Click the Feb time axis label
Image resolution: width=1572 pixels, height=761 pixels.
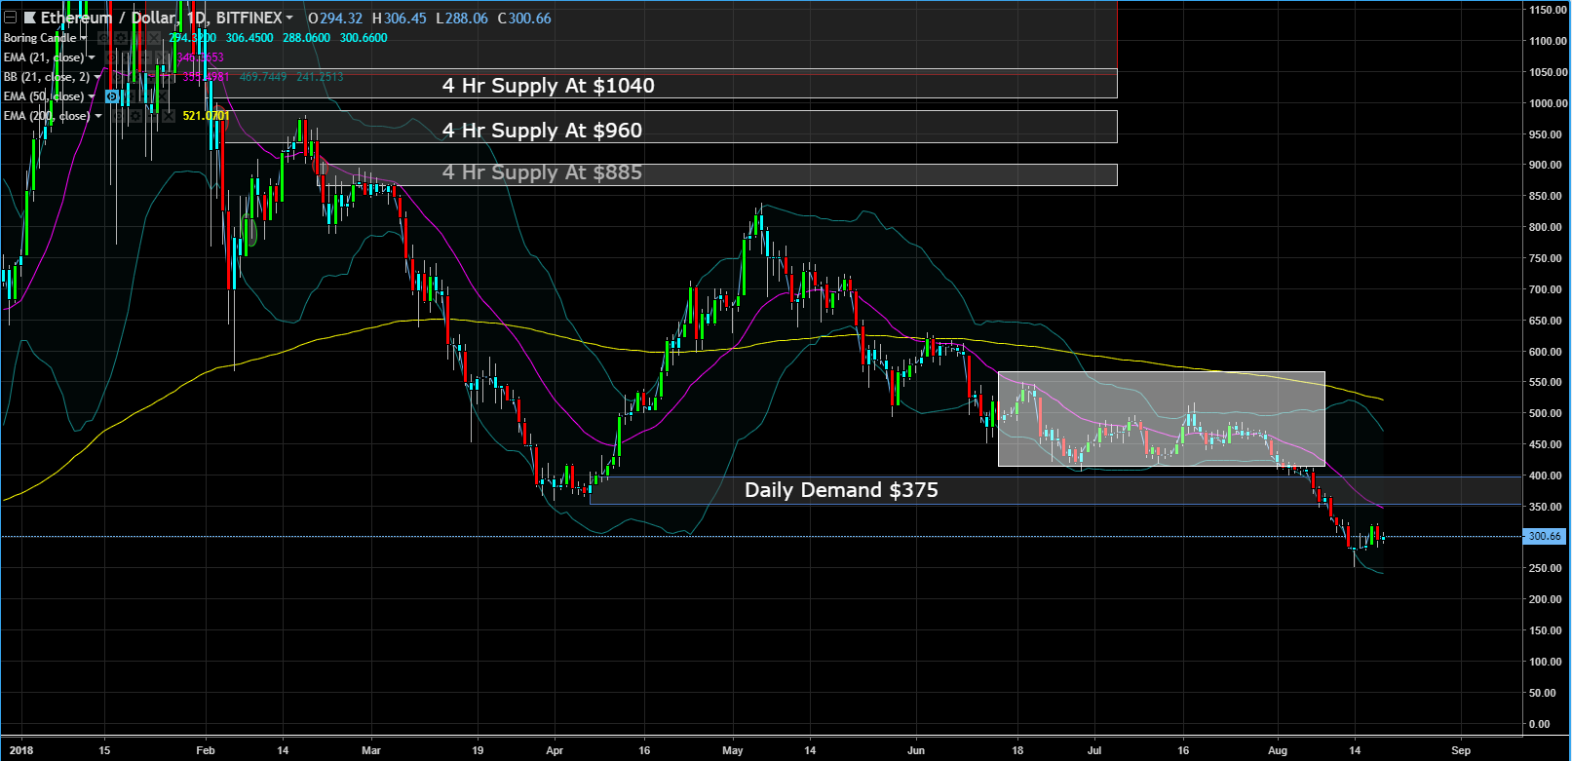pyautogui.click(x=205, y=750)
